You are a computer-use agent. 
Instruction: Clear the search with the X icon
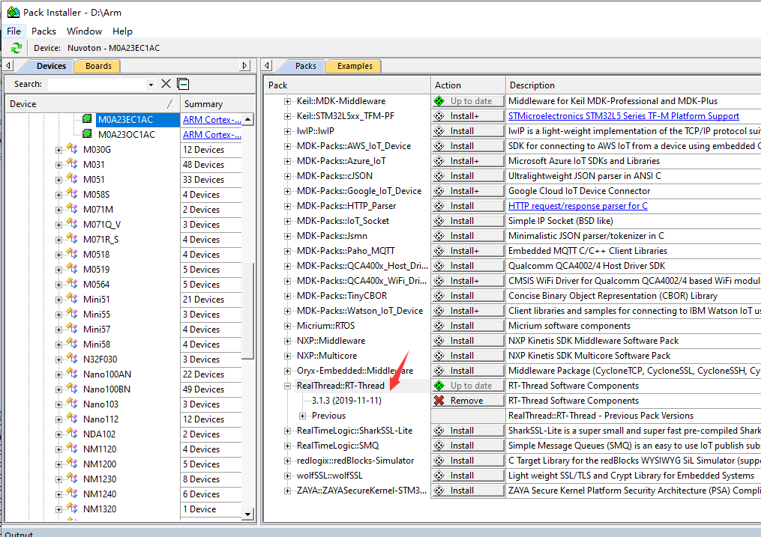166,84
